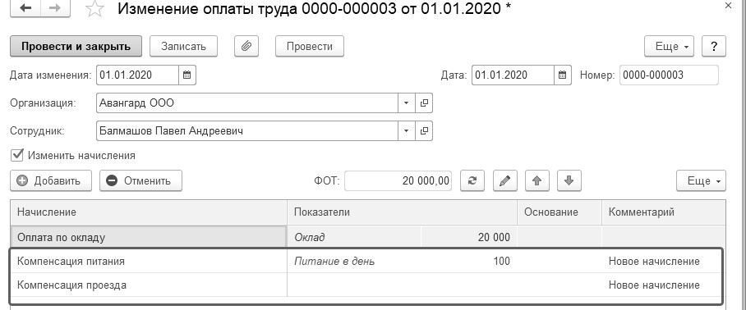Go back with the left arrow
This screenshot has height=310, width=746.
click(25, 8)
